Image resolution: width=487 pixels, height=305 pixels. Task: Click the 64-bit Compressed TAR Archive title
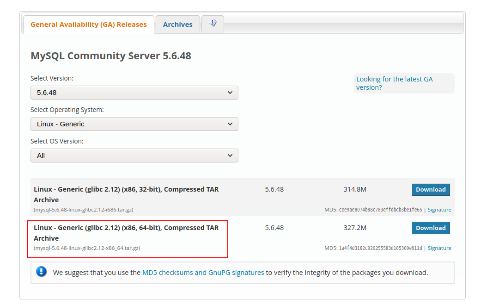[x=126, y=233]
